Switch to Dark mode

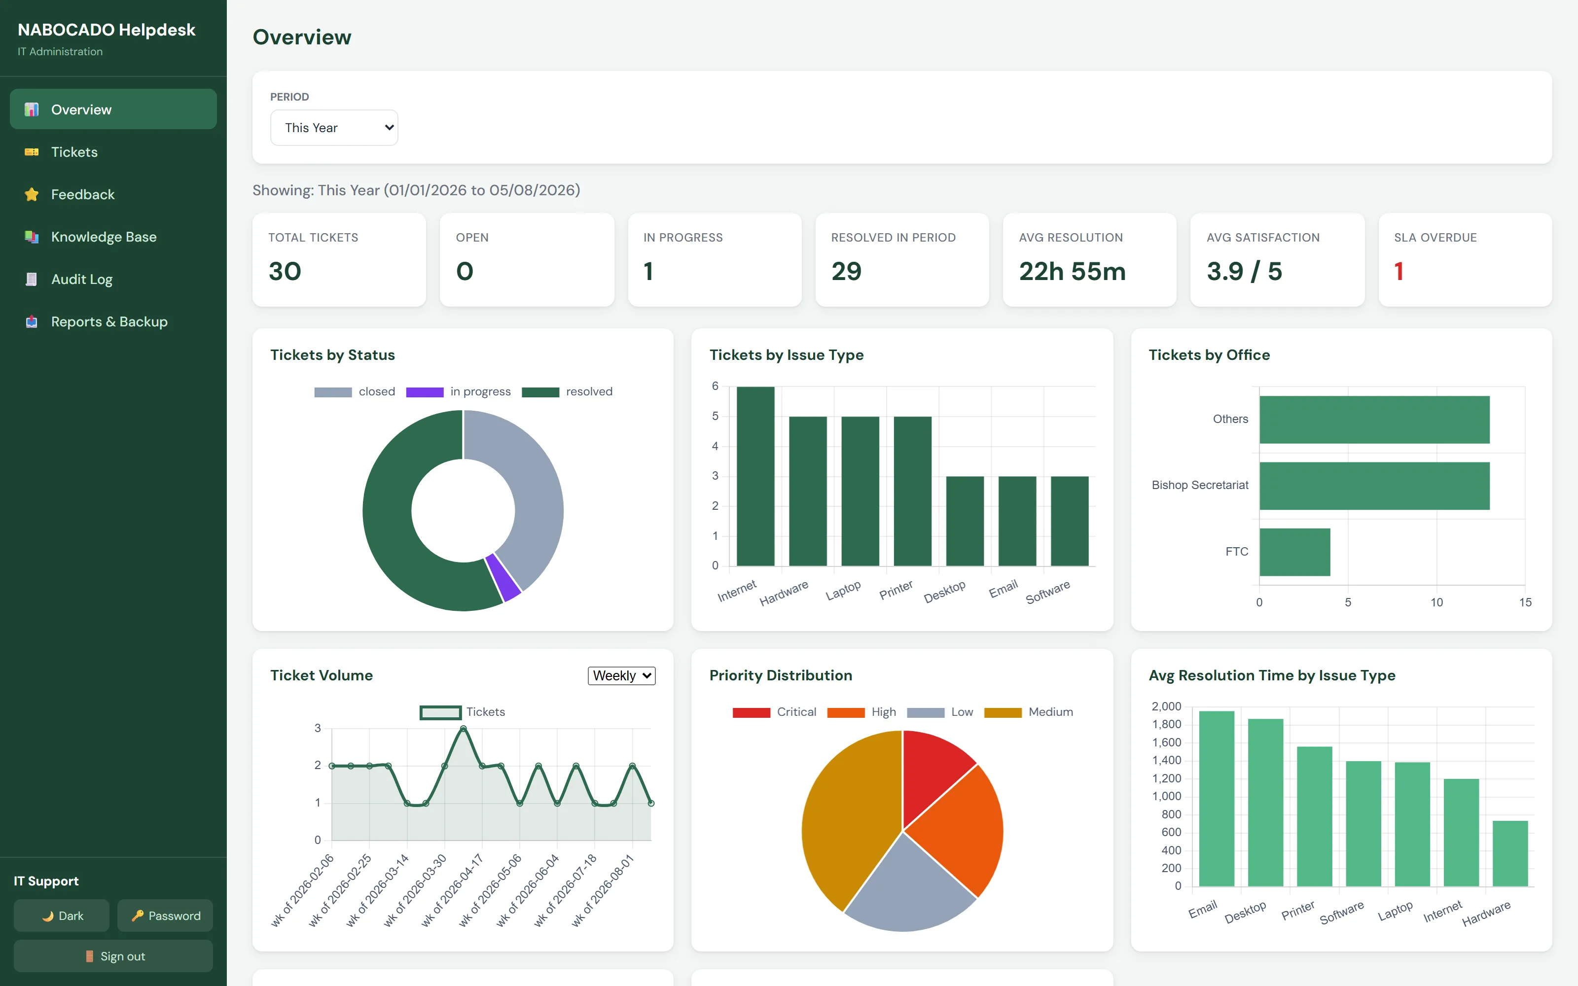tap(61, 916)
